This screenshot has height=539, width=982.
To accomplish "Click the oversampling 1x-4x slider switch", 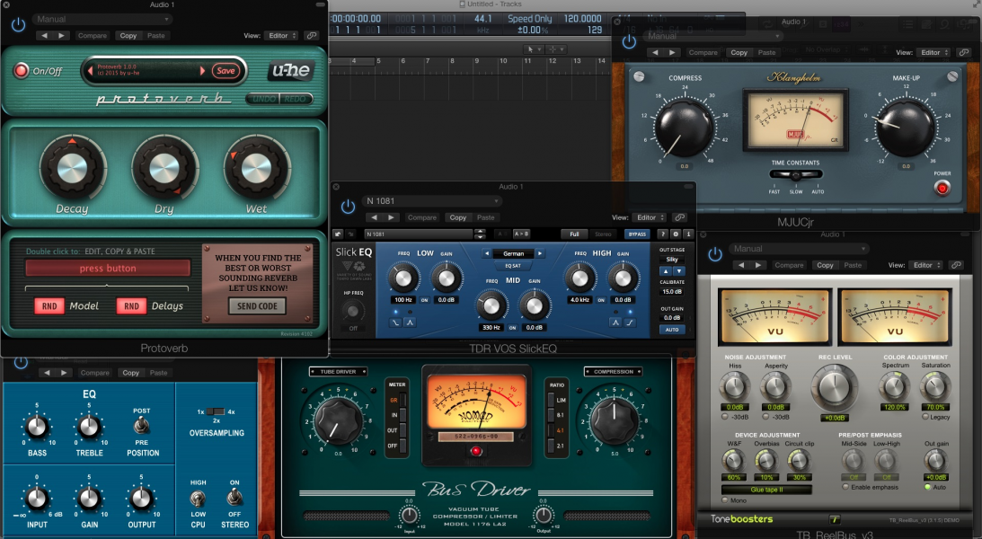I will [215, 411].
